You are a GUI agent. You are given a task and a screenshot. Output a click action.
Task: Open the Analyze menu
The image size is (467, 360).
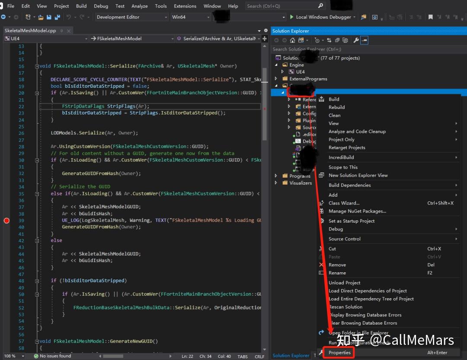pyautogui.click(x=139, y=6)
